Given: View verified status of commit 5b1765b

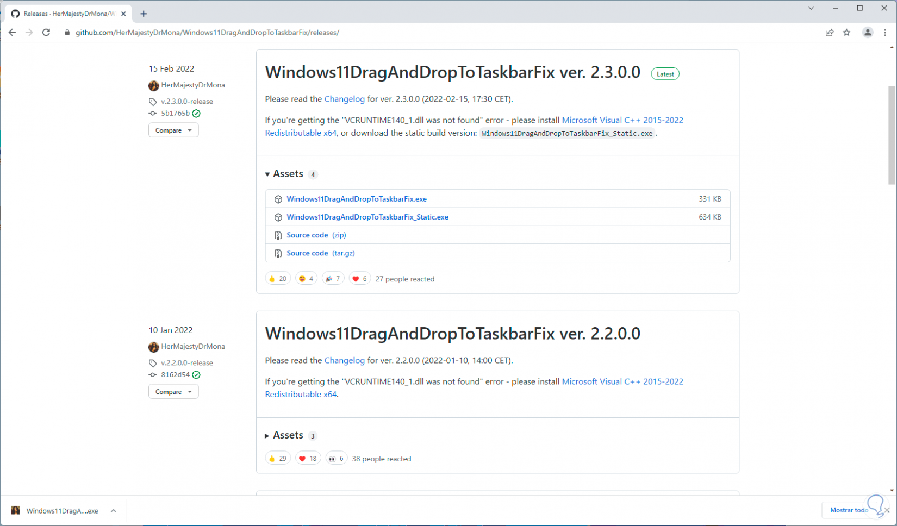Looking at the screenshot, I should click(x=196, y=114).
